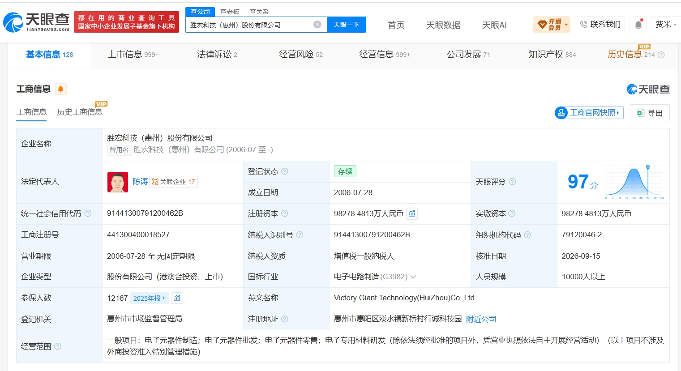Click the 天眼评分 score distribution chart
This screenshot has width=681, height=371.
[635, 182]
